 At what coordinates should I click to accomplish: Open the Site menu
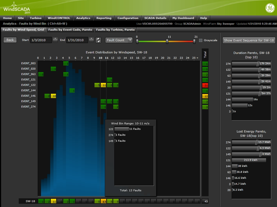(x=21, y=18)
